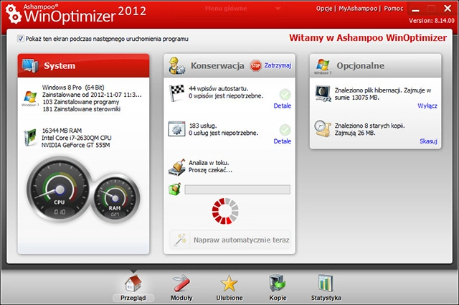Click the analysis progress bar
The height and width of the screenshot is (305, 459).
(237, 189)
